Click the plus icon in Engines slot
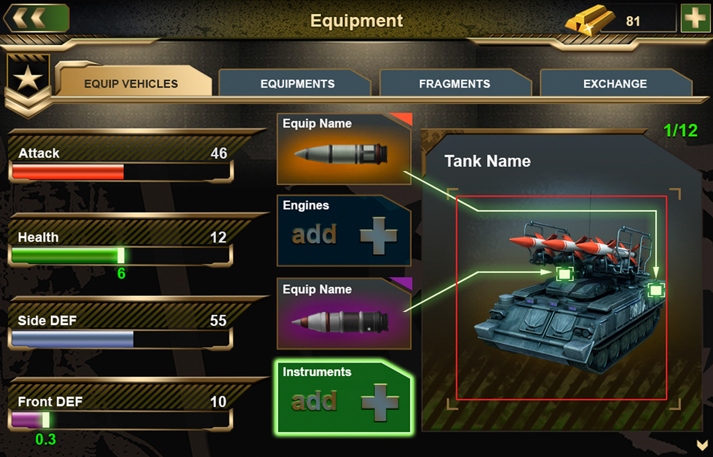Viewport: 713px width, 457px height. click(x=378, y=236)
